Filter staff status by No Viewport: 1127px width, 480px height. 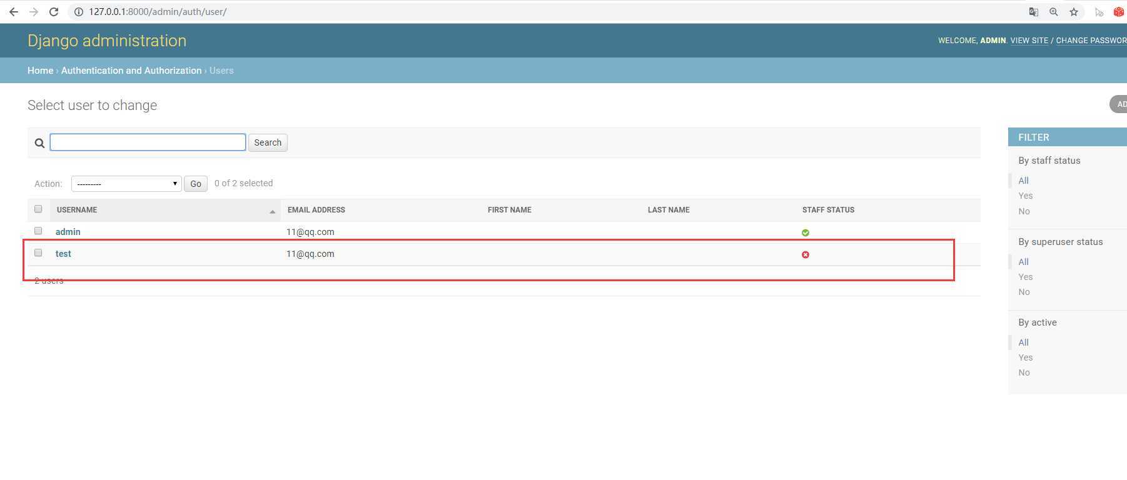(1024, 211)
